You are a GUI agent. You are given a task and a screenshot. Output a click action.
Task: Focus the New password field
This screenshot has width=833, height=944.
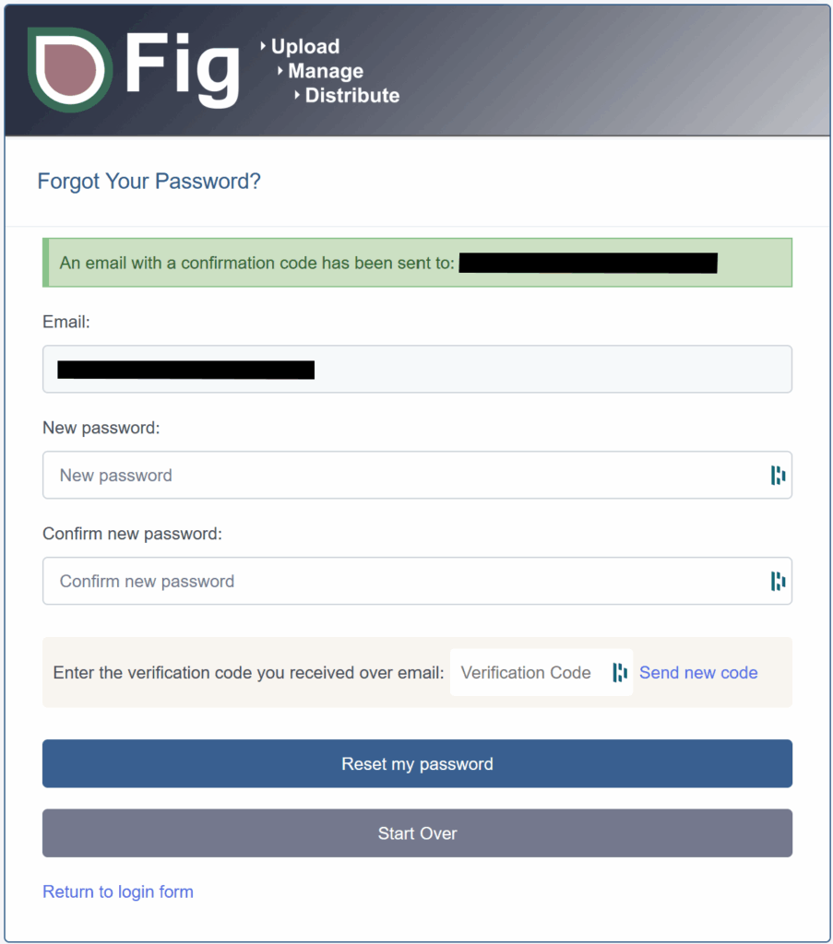tap(417, 475)
